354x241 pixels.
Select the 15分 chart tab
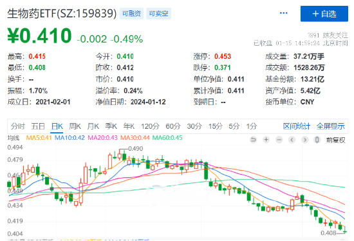[215, 126]
